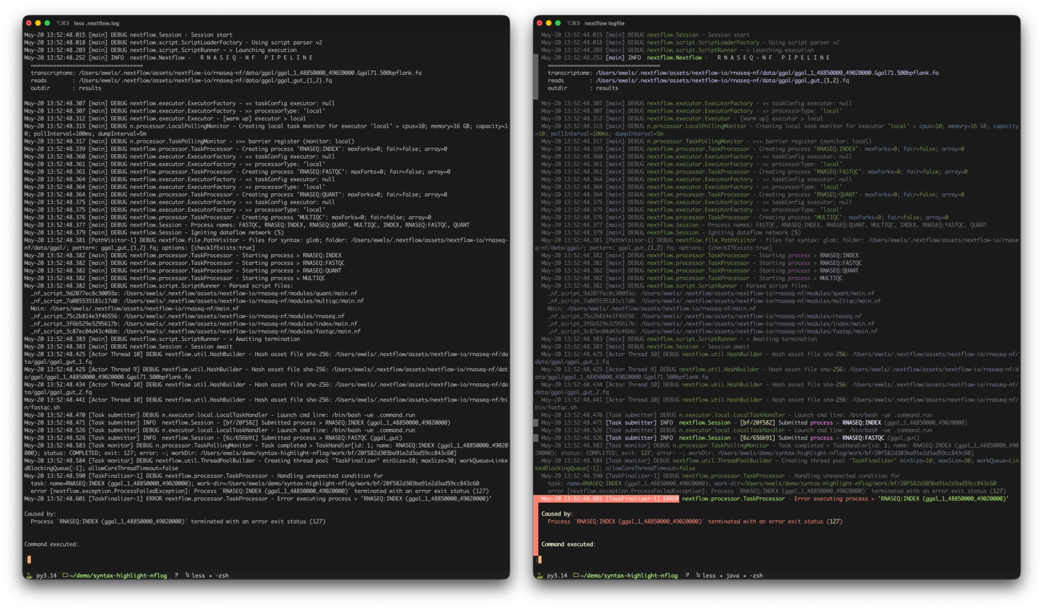Click 'outdir : results' line in right window

pos(583,88)
